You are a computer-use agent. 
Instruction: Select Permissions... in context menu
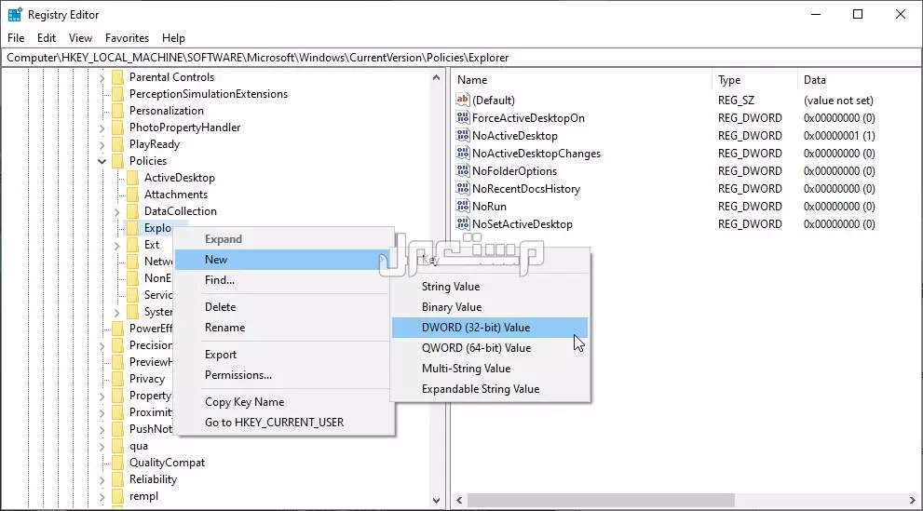[x=284, y=375]
